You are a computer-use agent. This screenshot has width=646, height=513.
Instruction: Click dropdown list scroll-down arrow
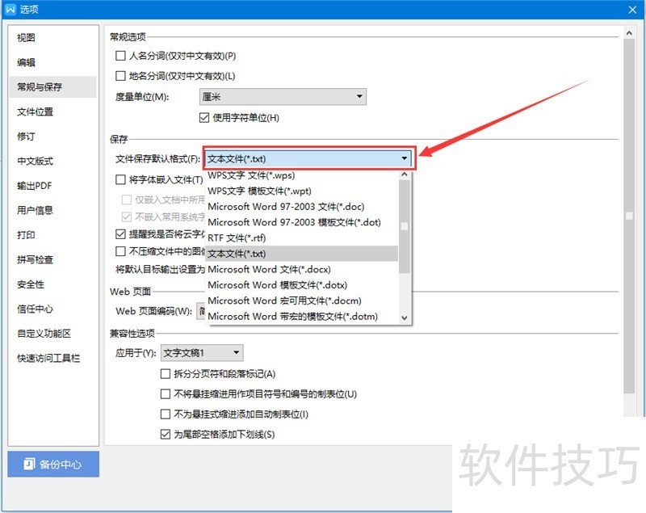pyautogui.click(x=405, y=317)
